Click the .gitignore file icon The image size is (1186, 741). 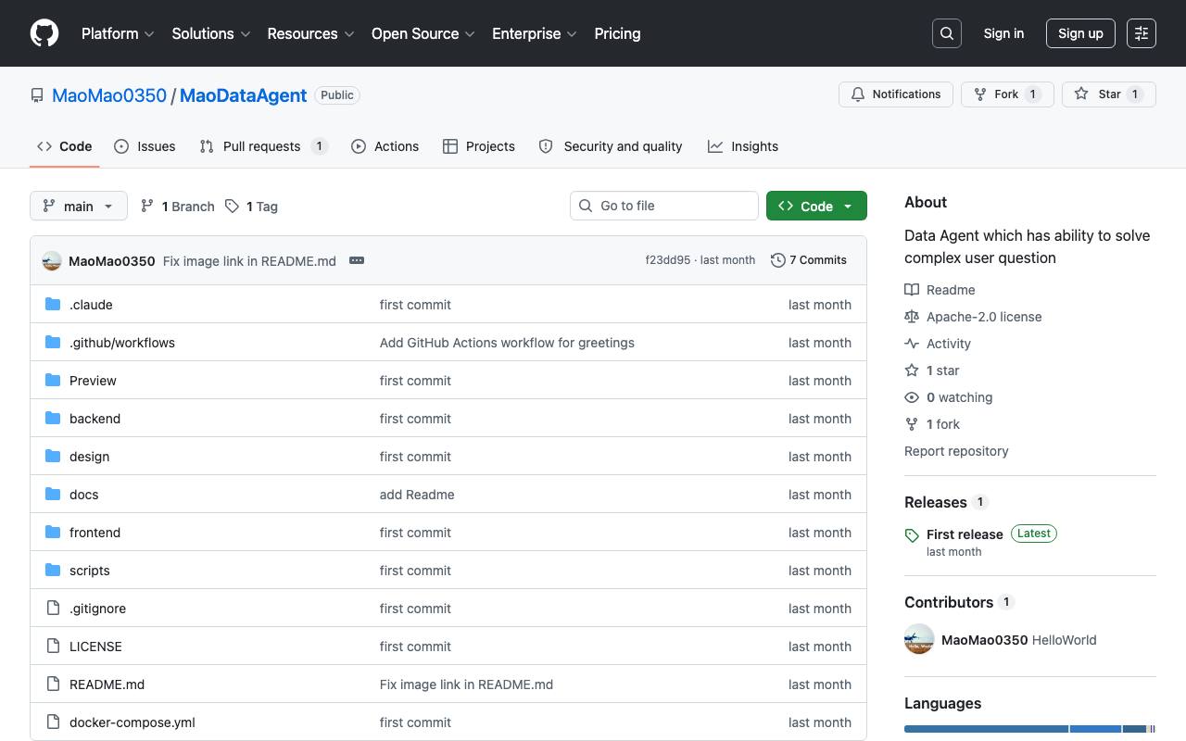pyautogui.click(x=53, y=608)
